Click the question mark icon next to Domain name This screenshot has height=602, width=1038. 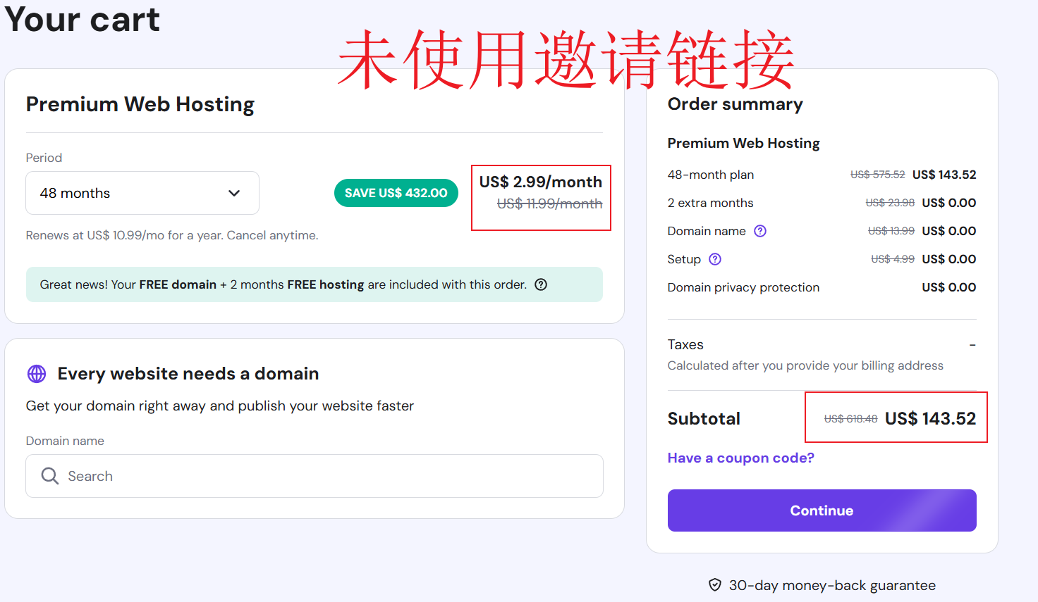(760, 231)
